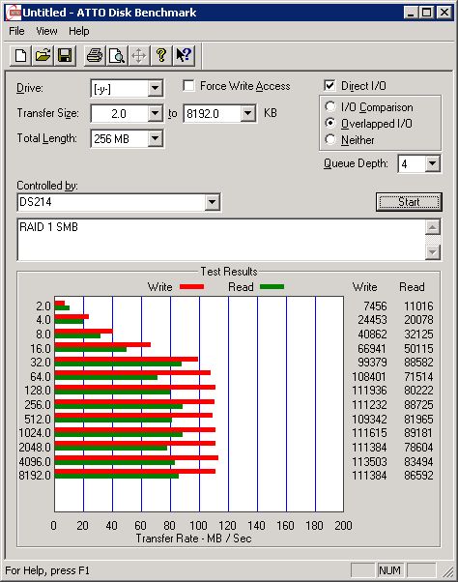Open the View menu
Image resolution: width=458 pixels, height=582 pixels.
click(x=46, y=31)
